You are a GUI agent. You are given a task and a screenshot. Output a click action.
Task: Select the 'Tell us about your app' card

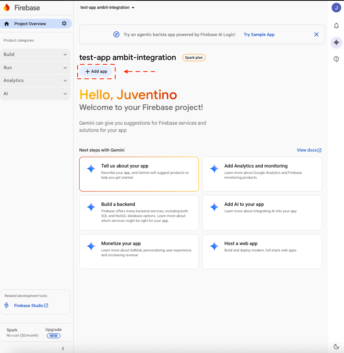tap(139, 174)
